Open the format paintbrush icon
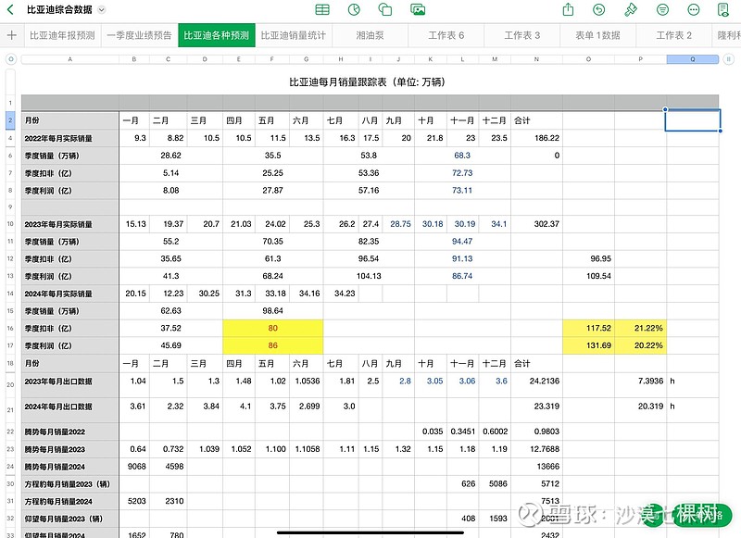Image resolution: width=741 pixels, height=538 pixels. 631,9
